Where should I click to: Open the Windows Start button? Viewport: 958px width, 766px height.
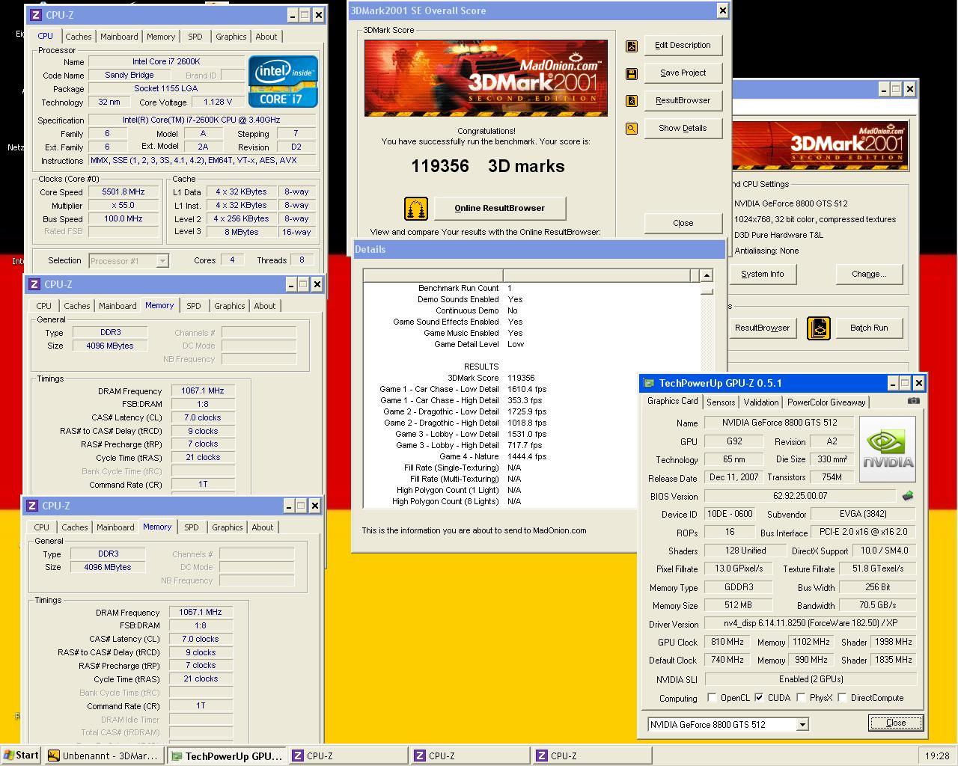coord(21,756)
